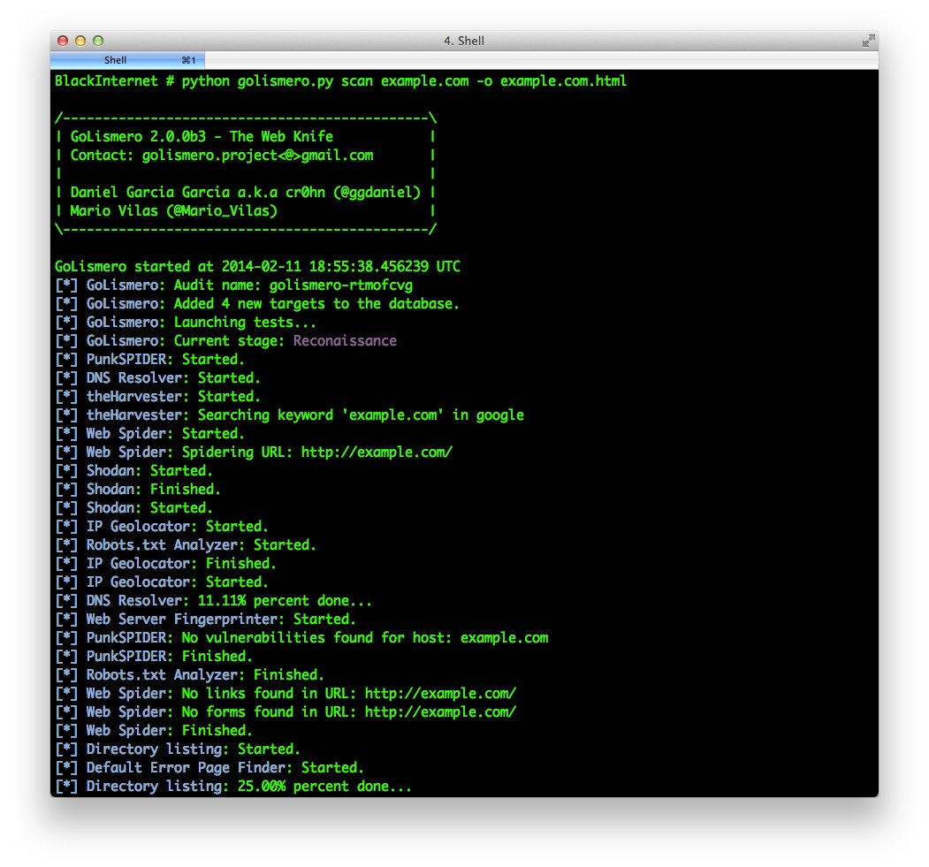
Task: Click the yellow minimize window button
Action: (80, 41)
